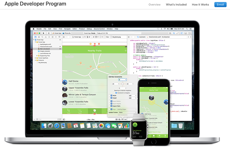Image resolution: width=230 pixels, height=148 pixels.
Task: Switch to the Standard editor icon
Action: coord(170,33)
